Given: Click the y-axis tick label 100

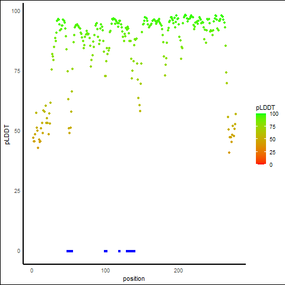Looking at the screenshot, I should pyautogui.click(x=16, y=11).
